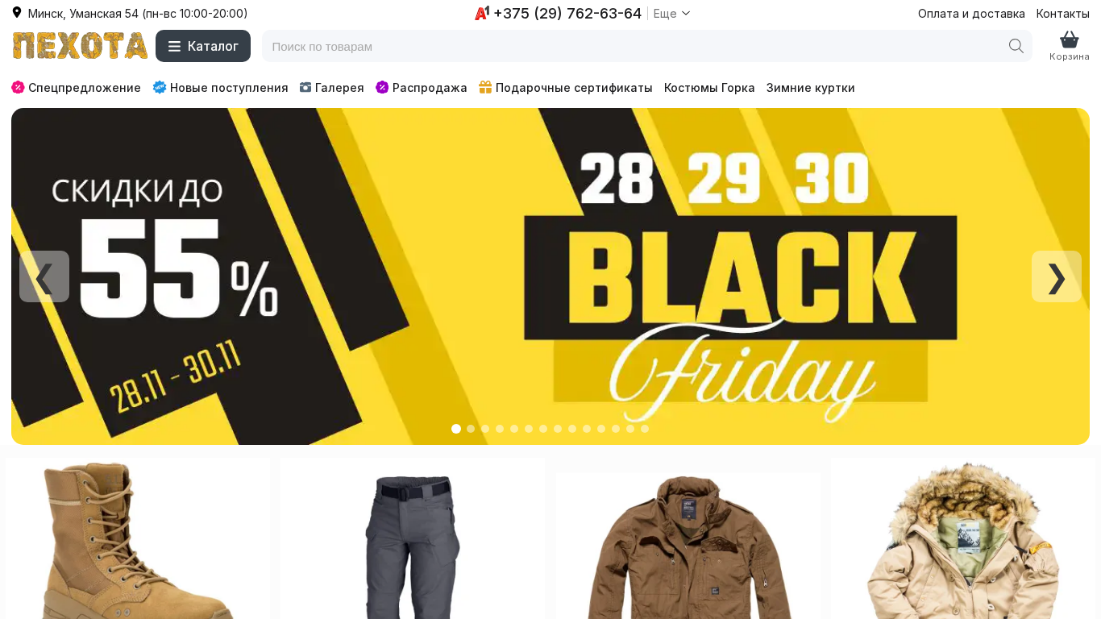Click the blue Новые поступления badge icon
This screenshot has height=619, width=1101.
tap(160, 87)
